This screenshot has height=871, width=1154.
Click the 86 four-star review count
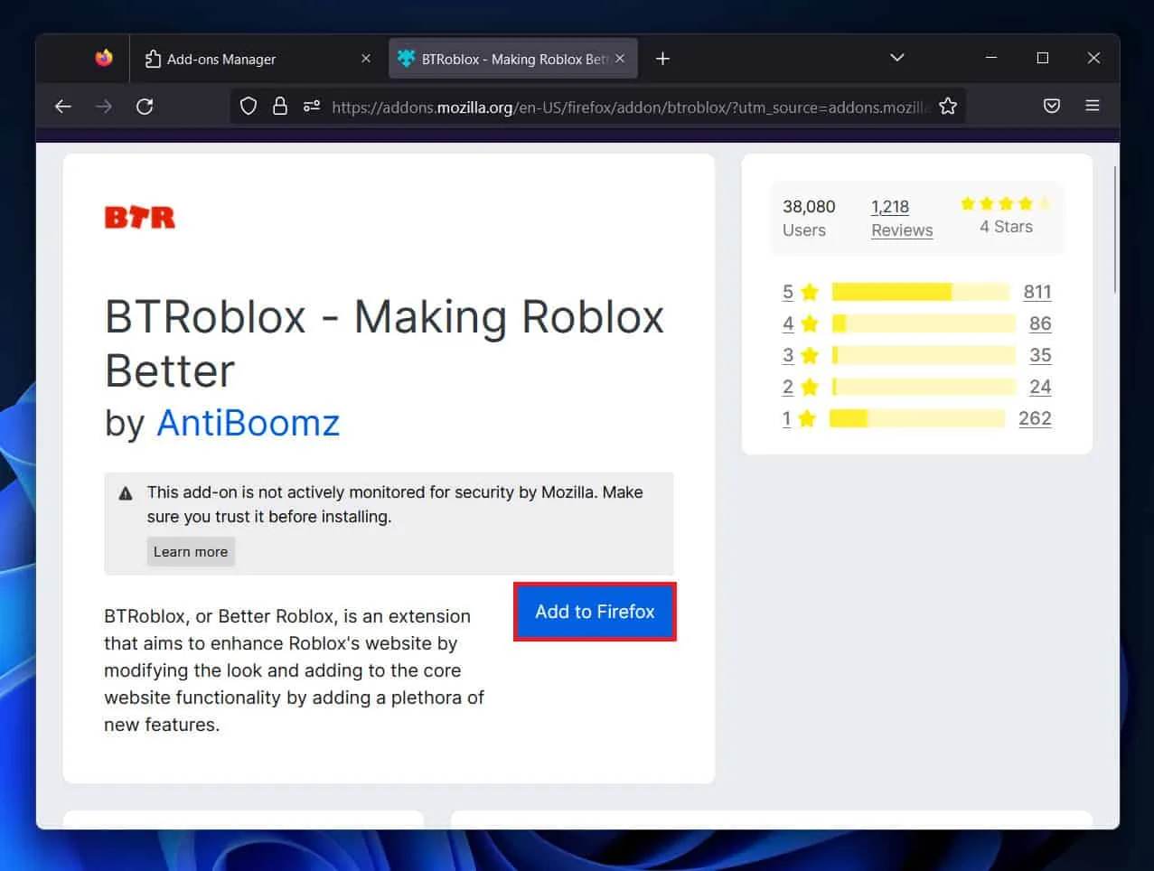click(1040, 323)
